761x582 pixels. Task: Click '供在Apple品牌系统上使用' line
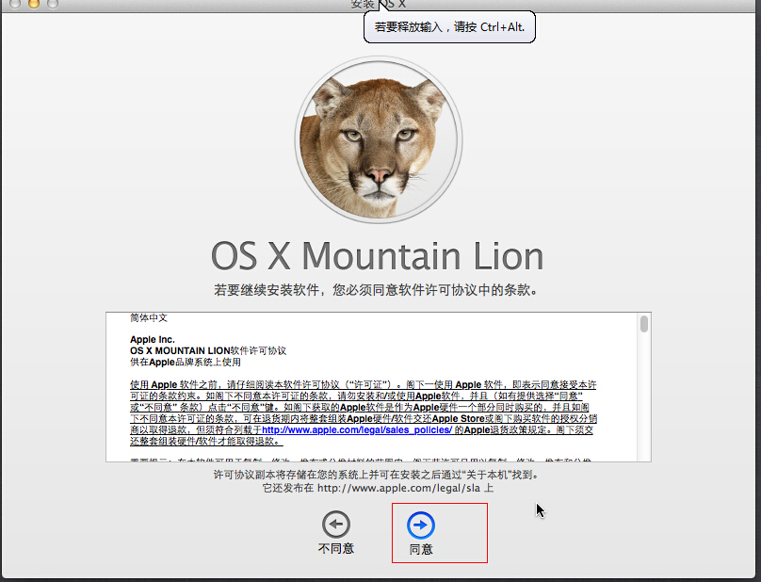point(186,363)
